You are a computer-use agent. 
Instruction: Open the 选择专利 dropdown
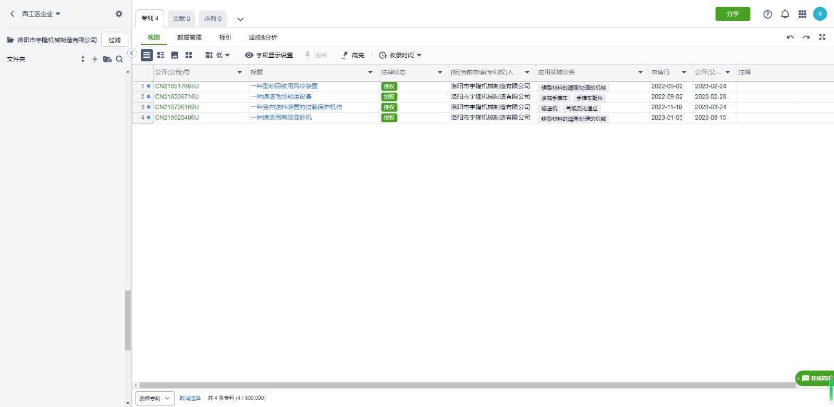[x=155, y=399]
